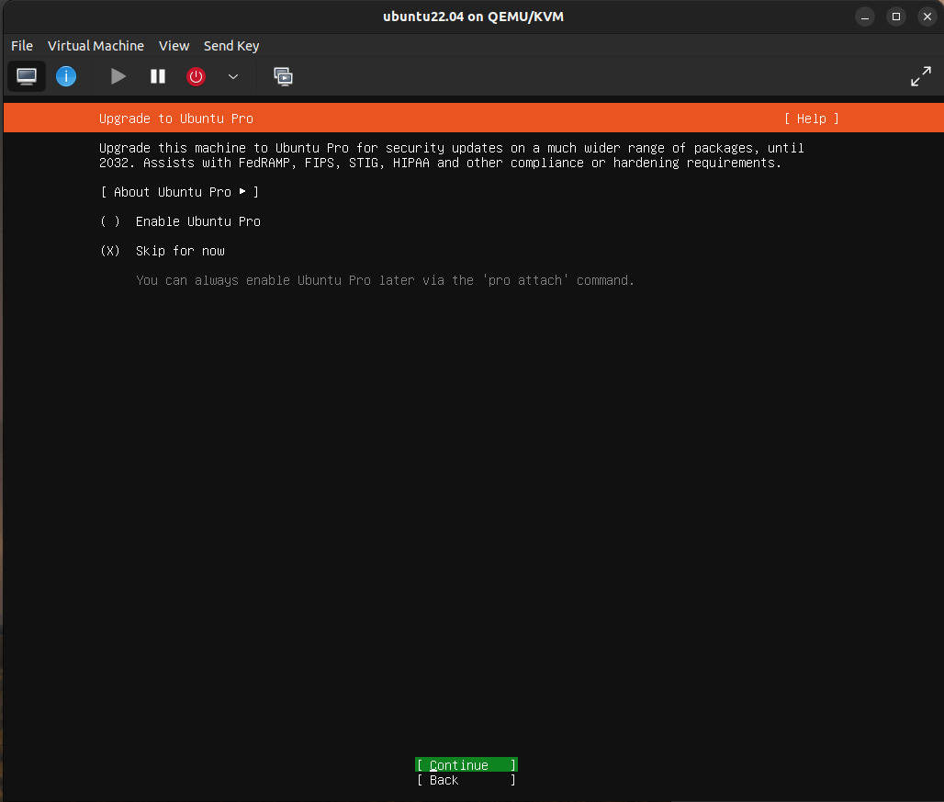Click the 'Upgrade to Ubuntu Pro' heading text
This screenshot has width=944, height=802.
pos(175,119)
